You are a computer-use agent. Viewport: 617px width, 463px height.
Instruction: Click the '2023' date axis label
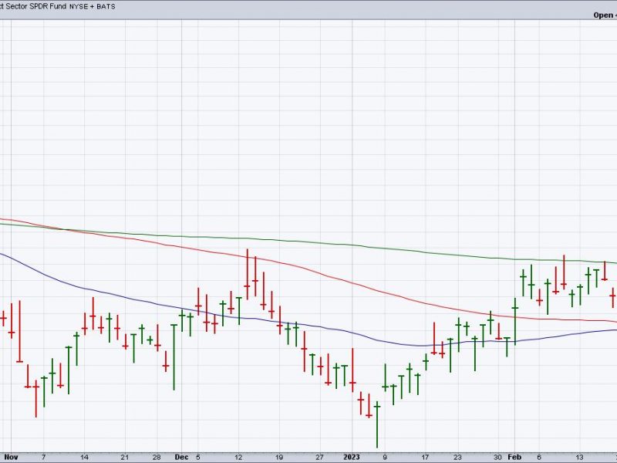point(352,457)
